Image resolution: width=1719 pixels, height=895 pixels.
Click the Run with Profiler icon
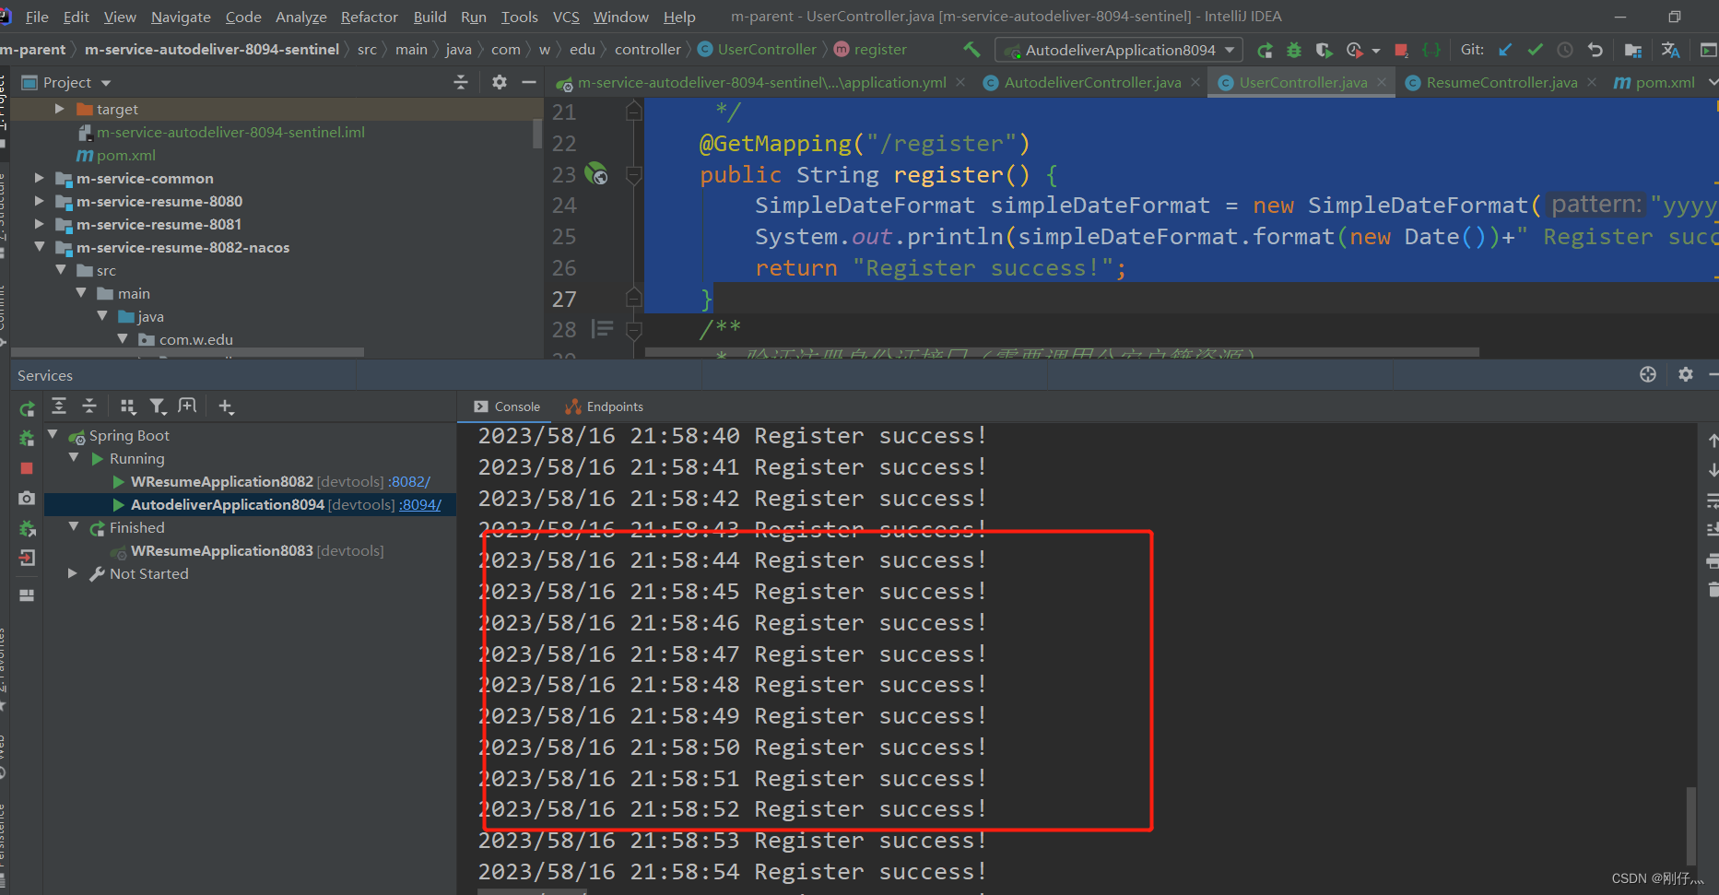pyautogui.click(x=1354, y=50)
